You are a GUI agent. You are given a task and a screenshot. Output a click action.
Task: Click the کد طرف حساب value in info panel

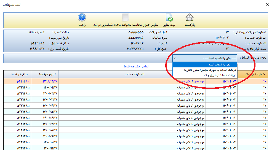(222, 38)
